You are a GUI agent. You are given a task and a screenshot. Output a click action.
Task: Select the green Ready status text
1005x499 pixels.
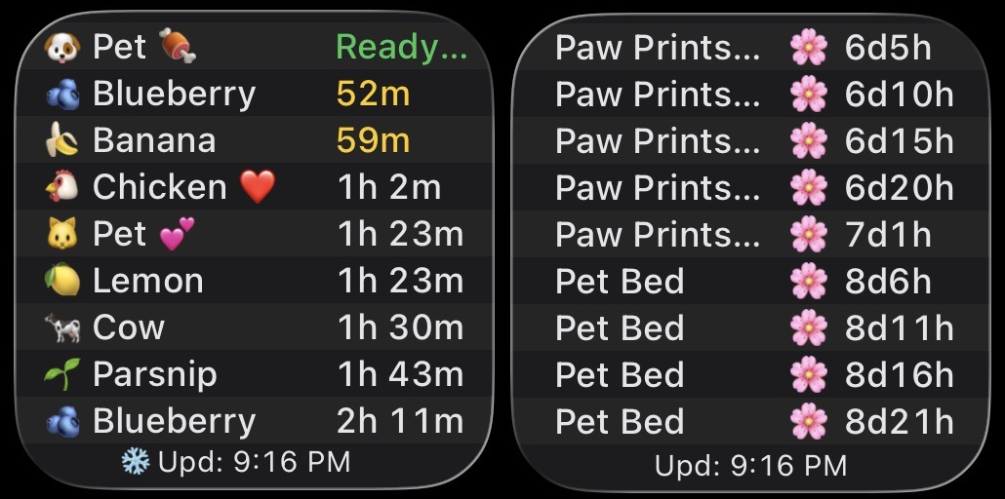(x=401, y=47)
